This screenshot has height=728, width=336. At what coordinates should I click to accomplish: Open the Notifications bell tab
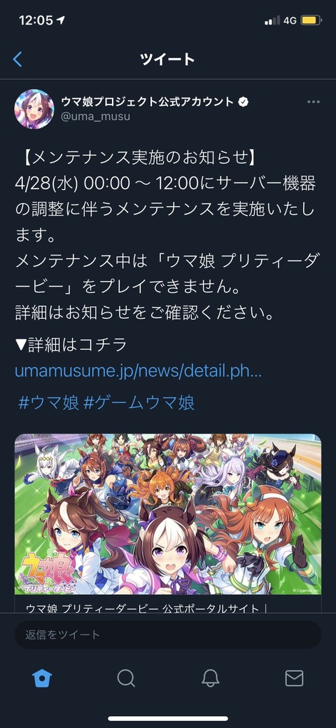pos(210,678)
